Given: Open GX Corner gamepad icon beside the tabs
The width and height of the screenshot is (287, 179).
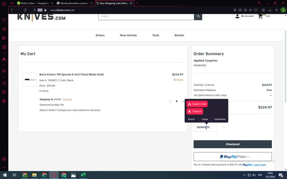Looking at the screenshot, I should pyautogui.click(x=12, y=3).
